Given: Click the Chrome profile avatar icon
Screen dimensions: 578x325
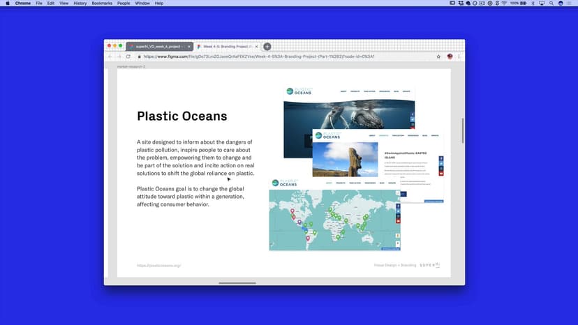Looking at the screenshot, I should coord(450,56).
